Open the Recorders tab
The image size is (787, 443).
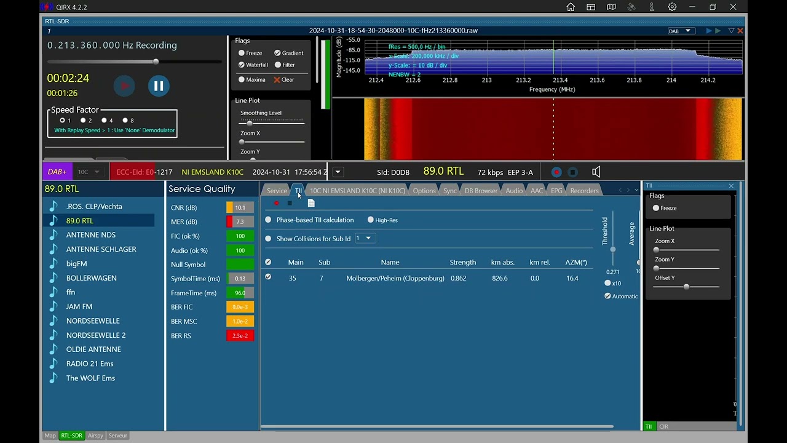pos(584,191)
